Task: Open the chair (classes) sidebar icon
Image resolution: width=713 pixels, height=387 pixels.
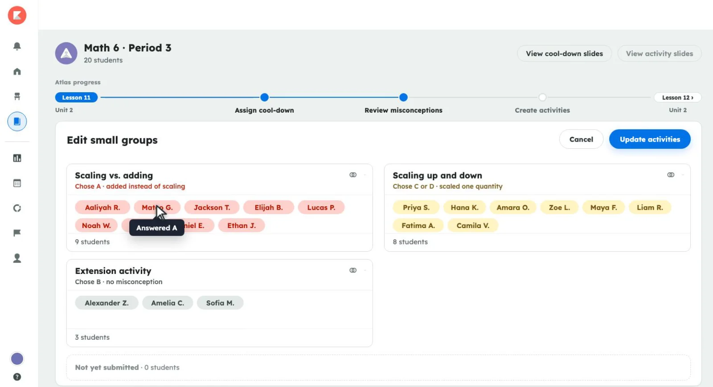Action: 17,96
